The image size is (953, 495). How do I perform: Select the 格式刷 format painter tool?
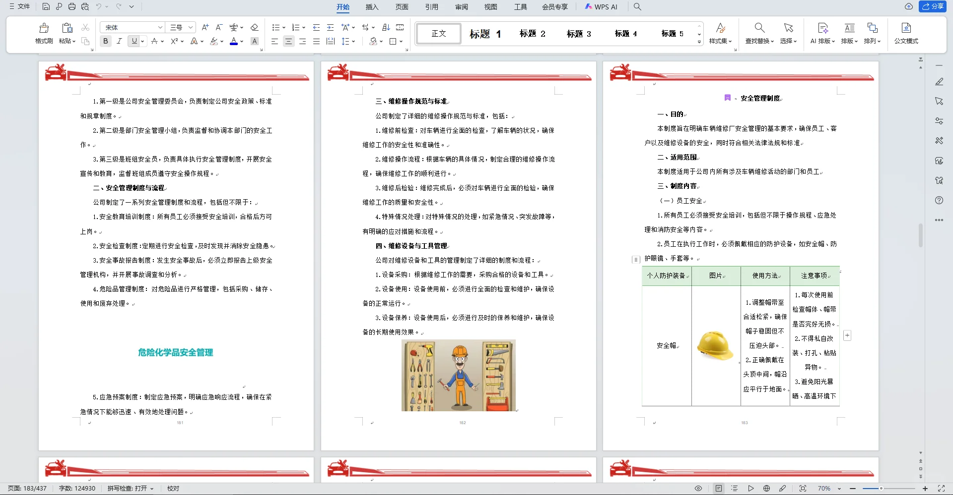tap(44, 33)
